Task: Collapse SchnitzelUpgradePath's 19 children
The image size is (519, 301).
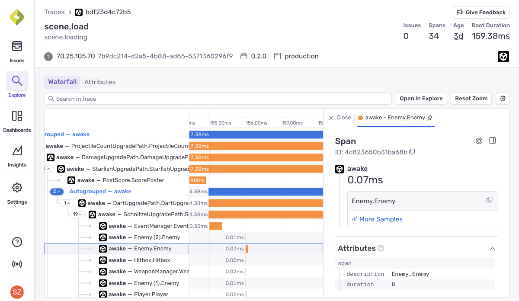Action: 78,214
